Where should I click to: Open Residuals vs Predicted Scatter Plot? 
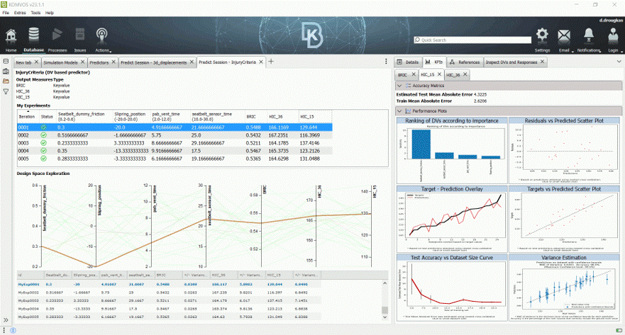564,150
